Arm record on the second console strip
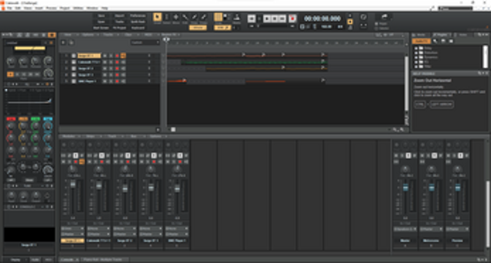Viewport: 491px width, 263px height. point(101,162)
